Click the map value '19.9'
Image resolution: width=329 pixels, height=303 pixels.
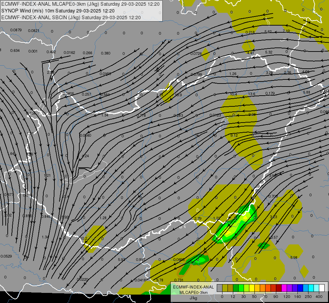(178, 95)
